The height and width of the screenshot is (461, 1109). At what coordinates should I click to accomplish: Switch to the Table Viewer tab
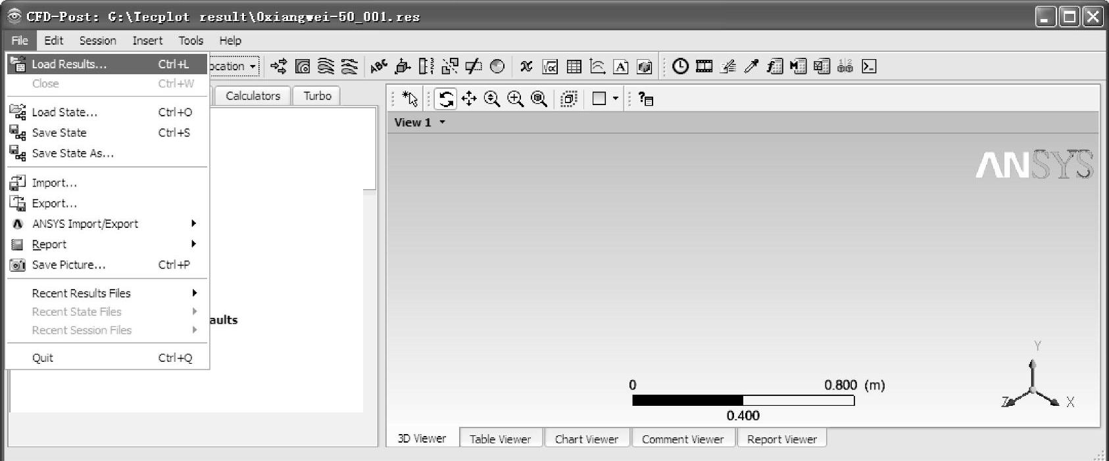[x=501, y=439]
